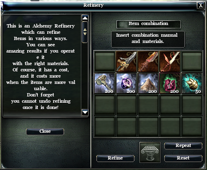Select the empty bottom-right inventory slot
This screenshot has height=170, width=207.
point(192,127)
